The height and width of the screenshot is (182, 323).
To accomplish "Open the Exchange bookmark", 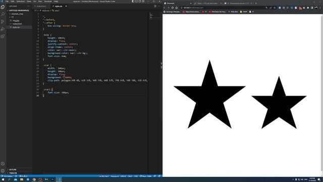I will click(x=172, y=12).
